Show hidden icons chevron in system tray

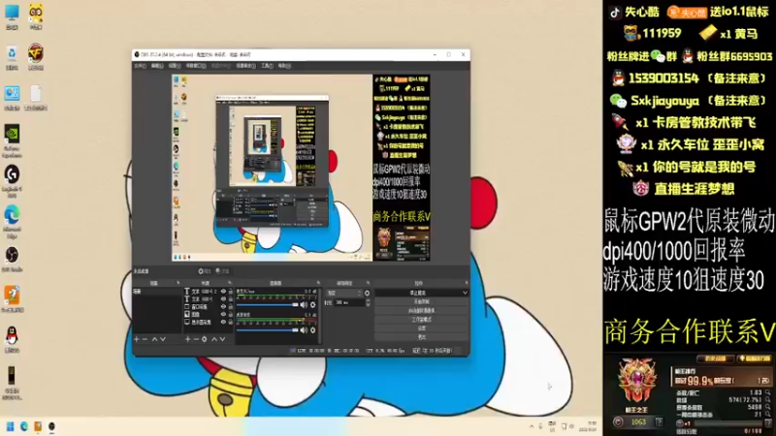coord(532,426)
